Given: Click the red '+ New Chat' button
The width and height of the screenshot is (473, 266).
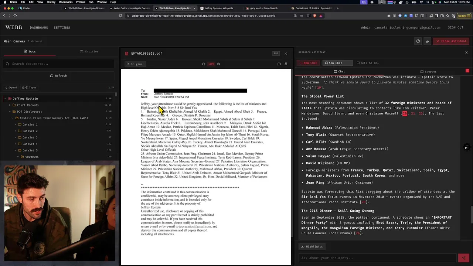Looking at the screenshot, I should [309, 63].
